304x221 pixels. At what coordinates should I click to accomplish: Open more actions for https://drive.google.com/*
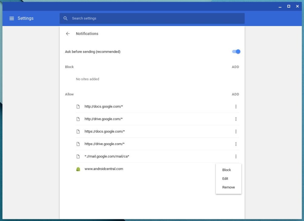[x=236, y=144]
